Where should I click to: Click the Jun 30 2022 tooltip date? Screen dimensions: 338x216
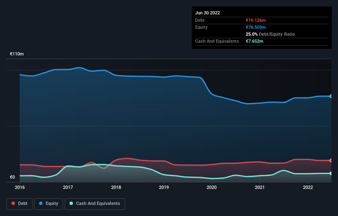click(207, 13)
